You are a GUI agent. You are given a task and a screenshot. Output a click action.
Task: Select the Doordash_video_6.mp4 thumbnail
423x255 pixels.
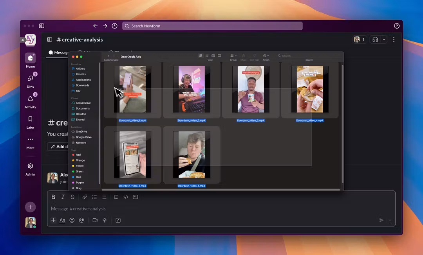click(x=192, y=154)
